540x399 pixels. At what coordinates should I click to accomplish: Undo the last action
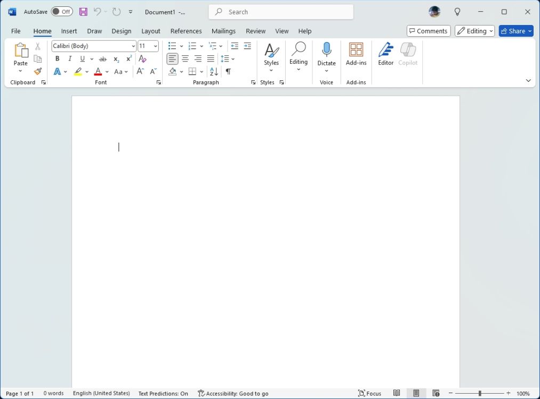click(x=98, y=12)
